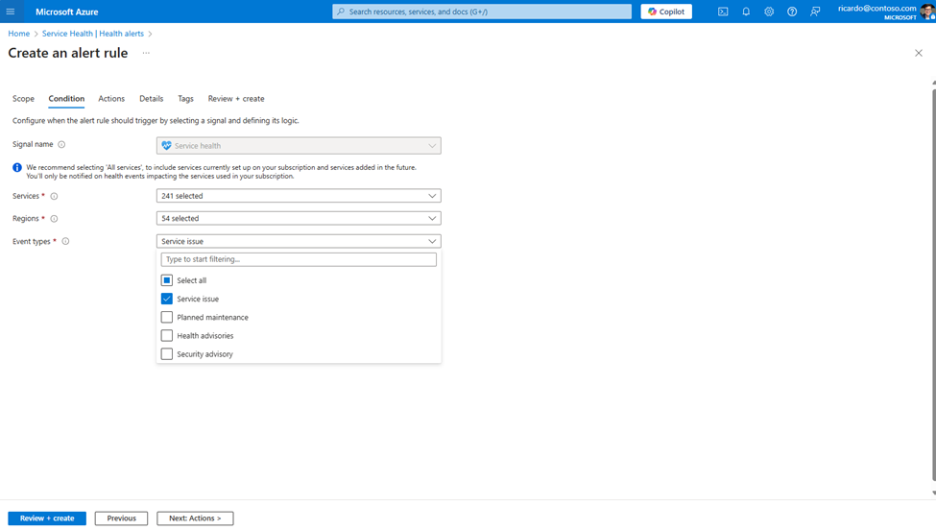The width and height of the screenshot is (936, 530).
Task: Click the Copilot button
Action: [x=666, y=12]
